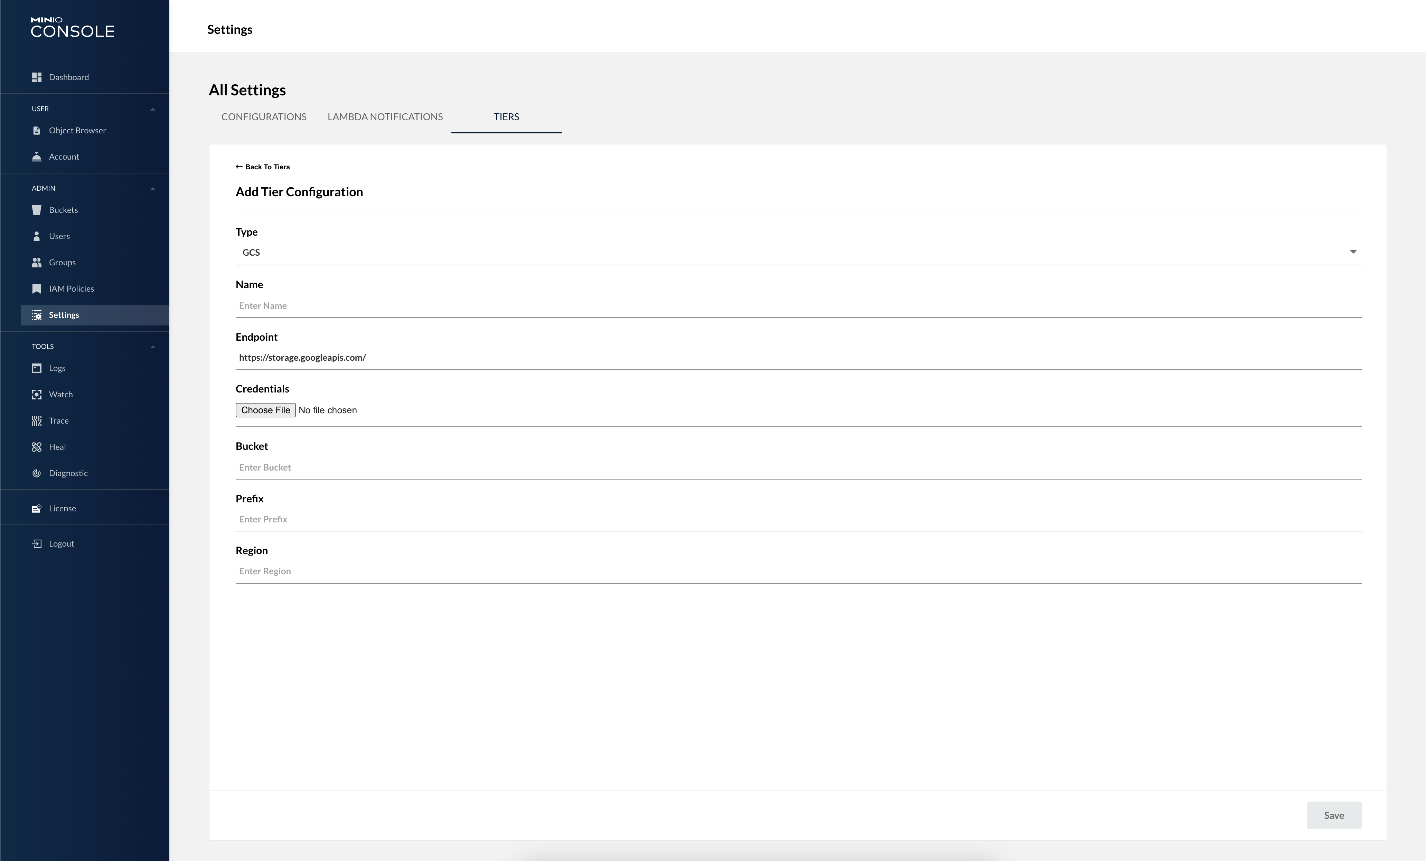
Task: Click the Save button
Action: [x=1333, y=815]
